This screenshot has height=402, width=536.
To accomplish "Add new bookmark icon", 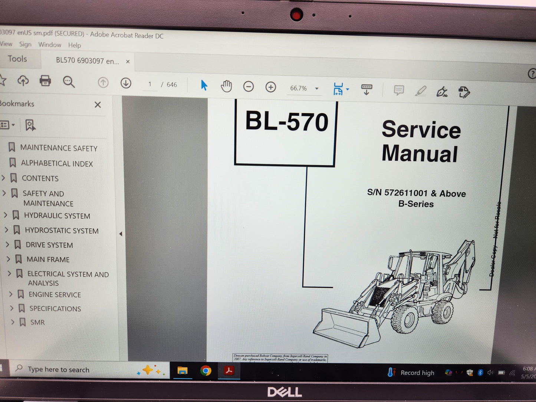I will tap(30, 125).
